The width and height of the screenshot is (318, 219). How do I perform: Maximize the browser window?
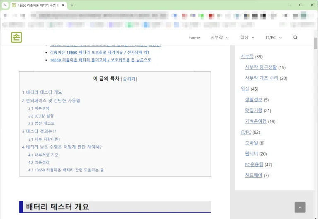coord(301,5)
